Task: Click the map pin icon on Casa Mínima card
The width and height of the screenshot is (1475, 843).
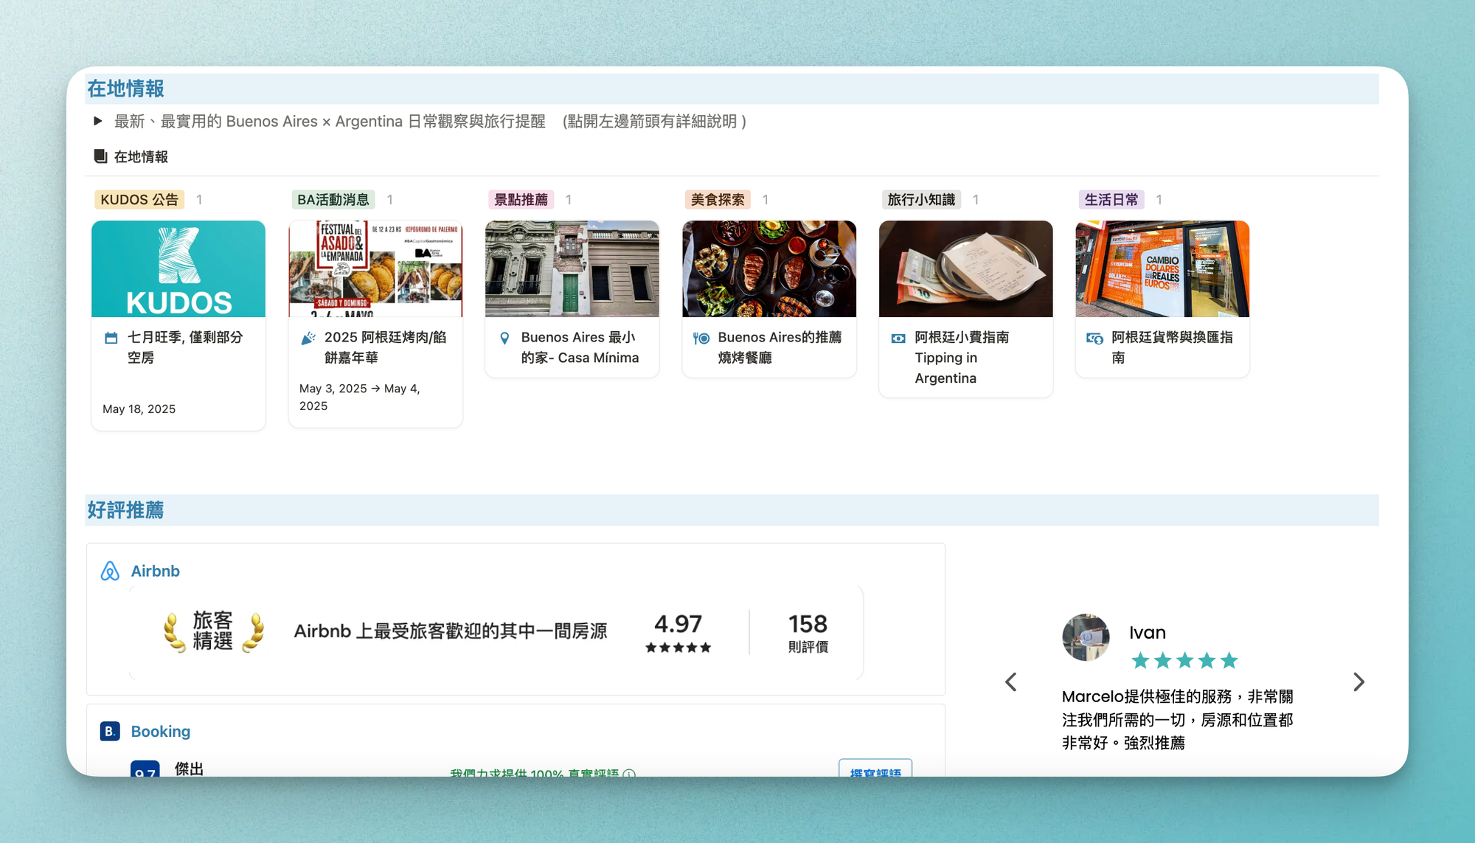Action: coord(504,338)
